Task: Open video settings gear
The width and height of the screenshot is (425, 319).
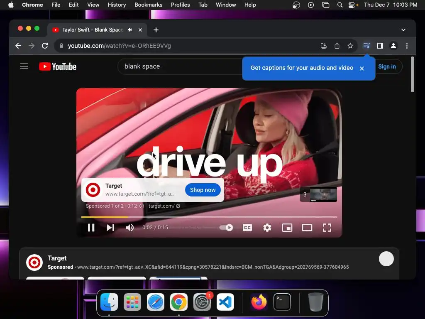Action: pos(267,228)
